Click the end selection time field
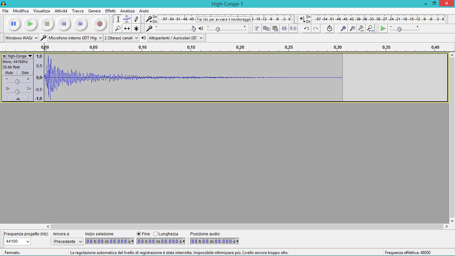This screenshot has height=256, width=455. coord(161,241)
